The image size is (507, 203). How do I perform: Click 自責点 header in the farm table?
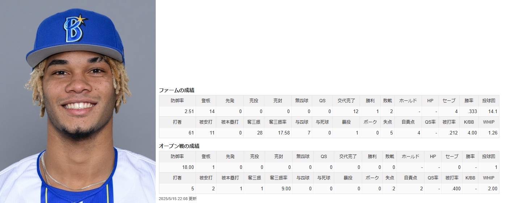pyautogui.click(x=408, y=122)
